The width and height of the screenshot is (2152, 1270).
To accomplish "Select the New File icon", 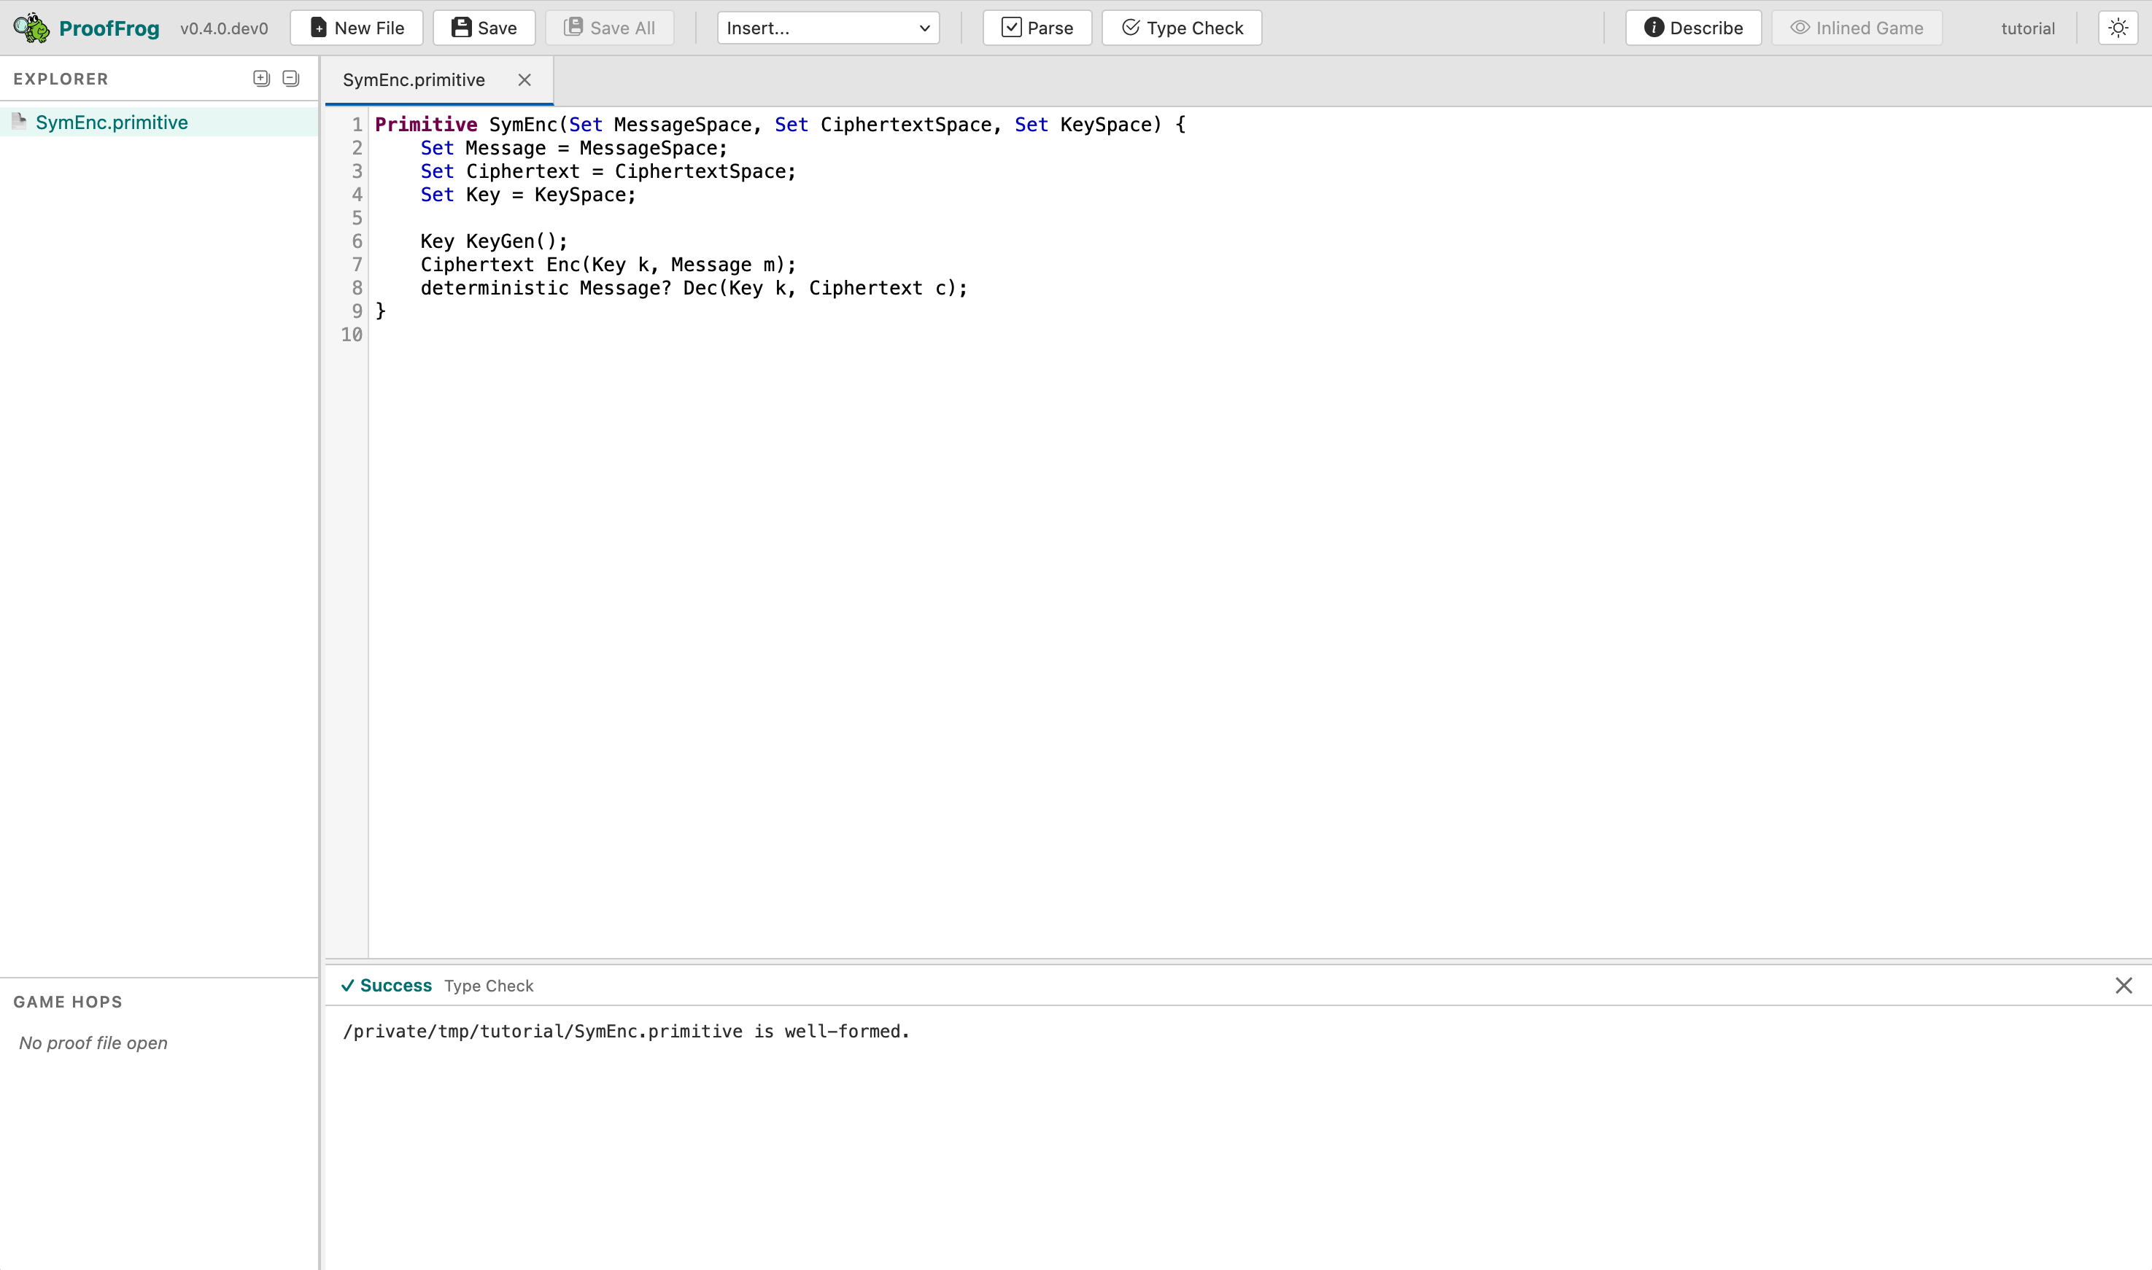I will (318, 28).
